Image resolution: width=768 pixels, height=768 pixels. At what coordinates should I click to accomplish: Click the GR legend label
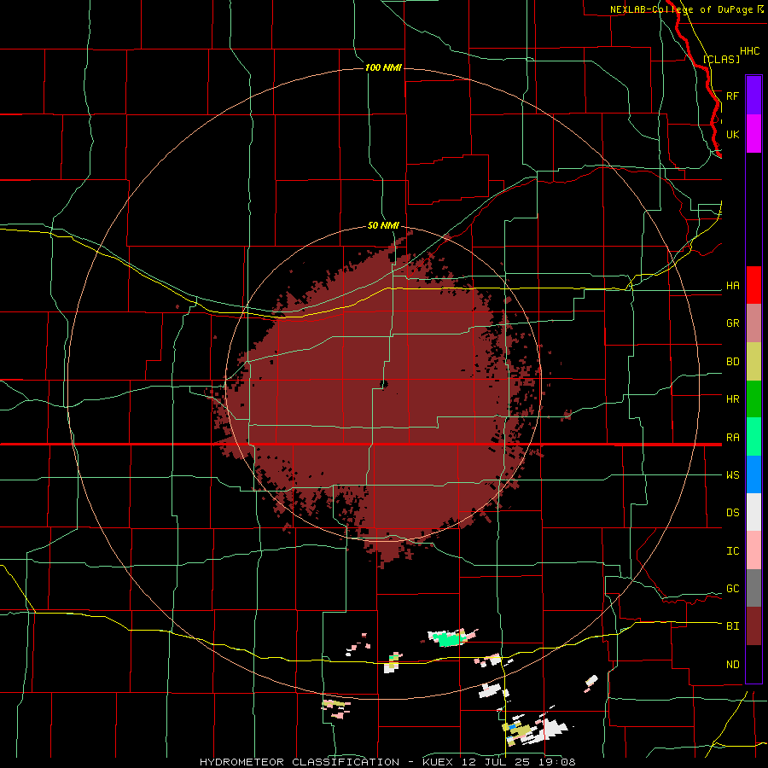coord(732,323)
